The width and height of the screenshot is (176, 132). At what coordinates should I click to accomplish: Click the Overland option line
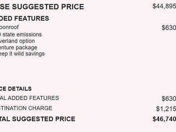[x=17, y=41]
